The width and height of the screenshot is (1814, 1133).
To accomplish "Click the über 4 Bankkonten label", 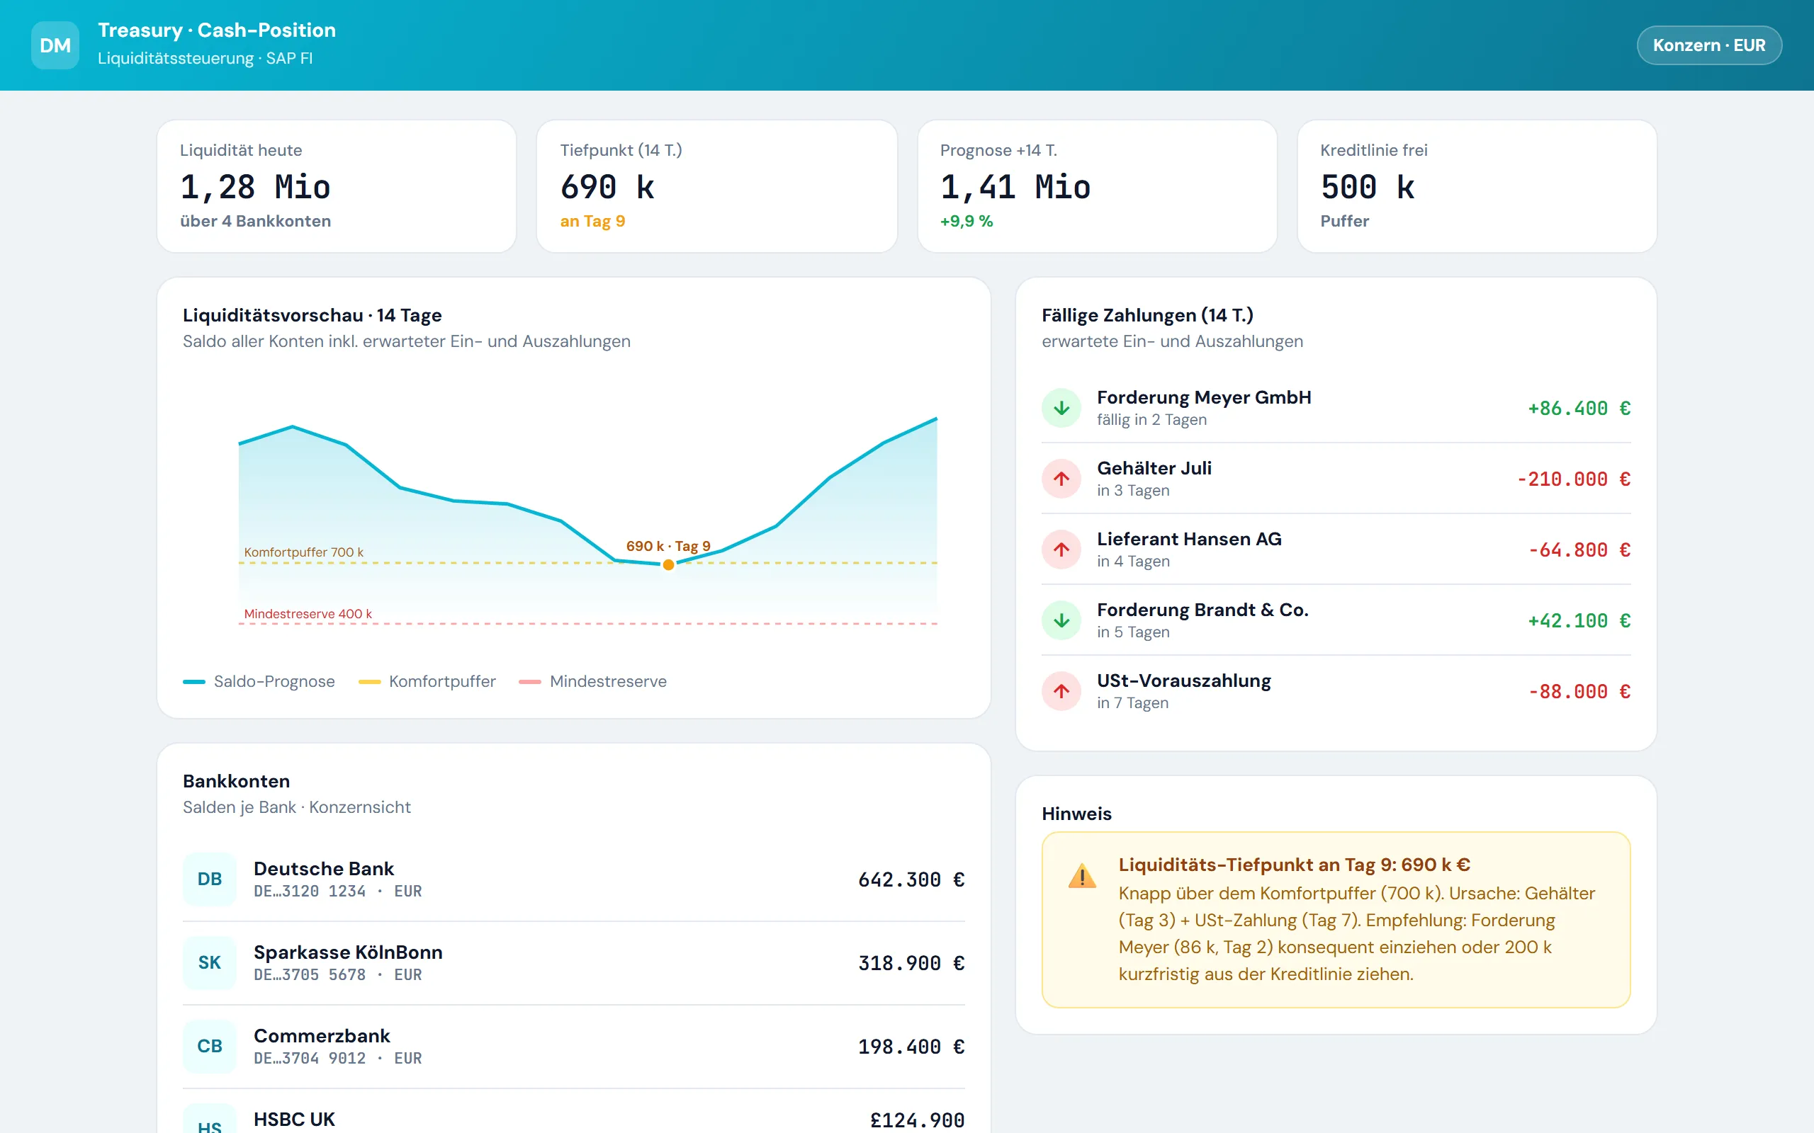I will 255,221.
